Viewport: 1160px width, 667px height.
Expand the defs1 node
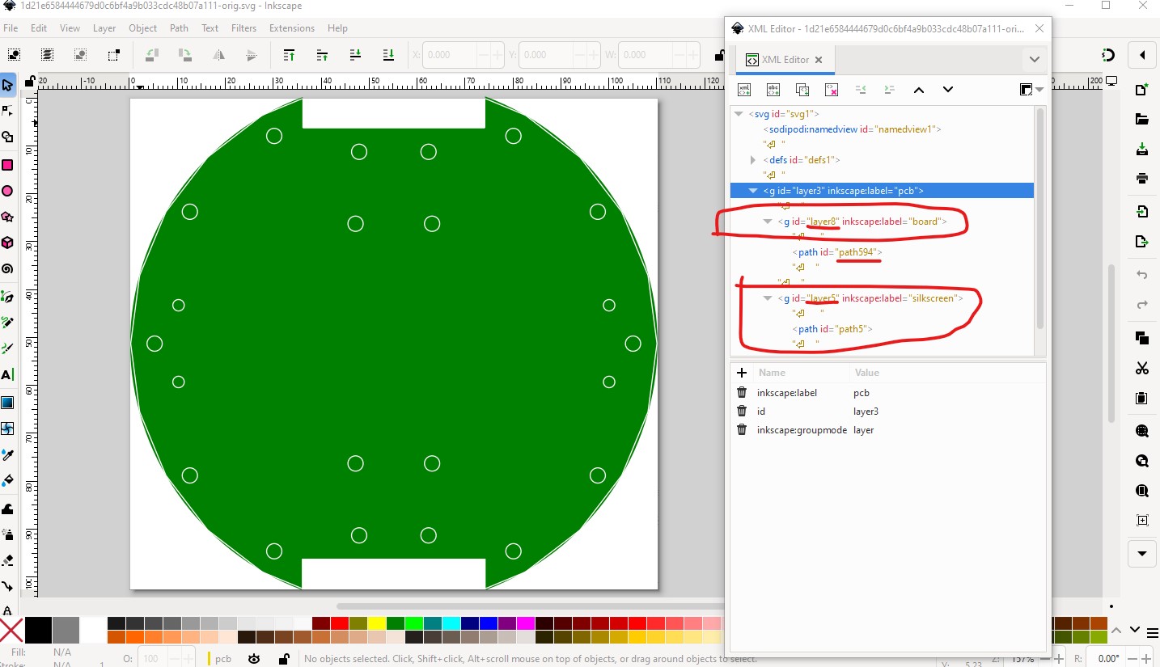753,160
